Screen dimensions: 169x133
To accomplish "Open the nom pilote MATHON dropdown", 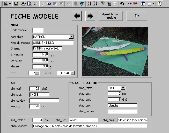I will point(71,37).
